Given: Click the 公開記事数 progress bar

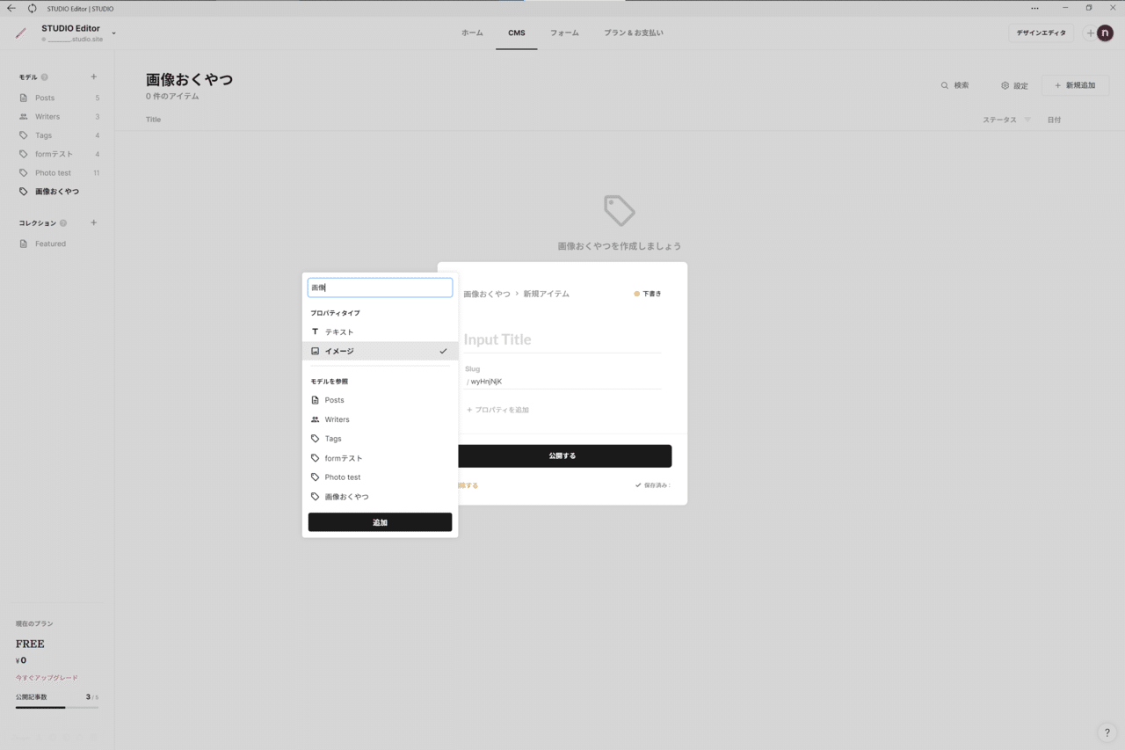Looking at the screenshot, I should click(56, 707).
